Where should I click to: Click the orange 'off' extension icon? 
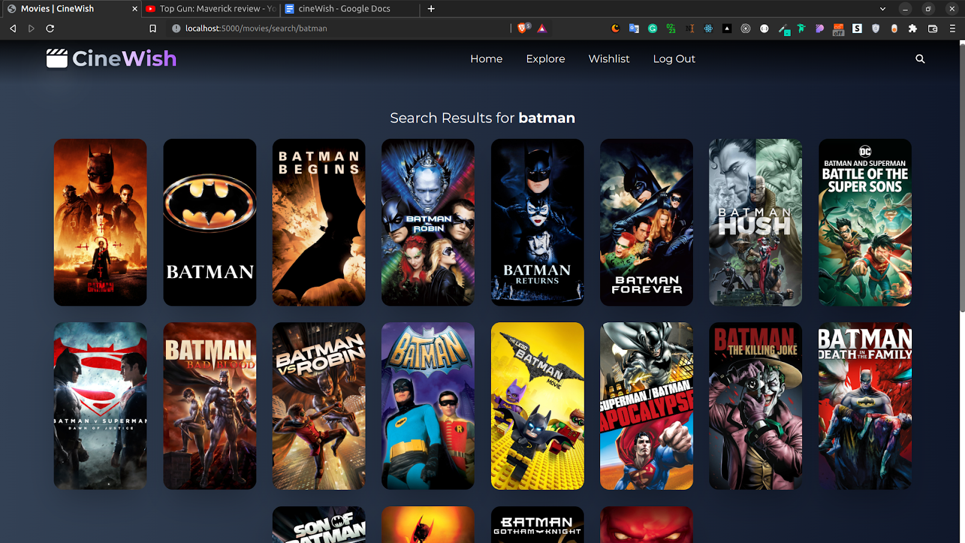[x=838, y=29]
